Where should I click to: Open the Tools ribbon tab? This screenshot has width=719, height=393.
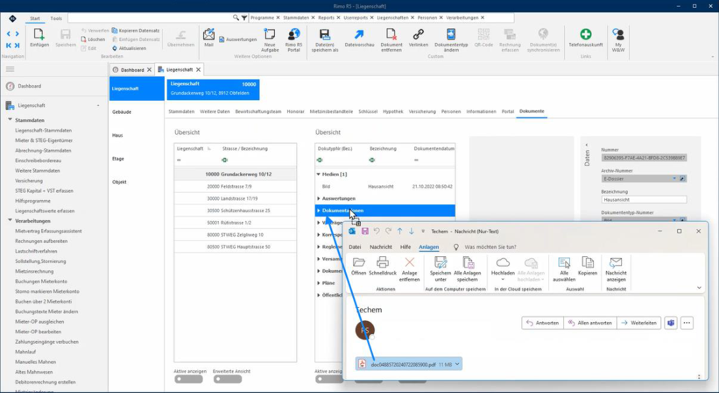(x=56, y=18)
